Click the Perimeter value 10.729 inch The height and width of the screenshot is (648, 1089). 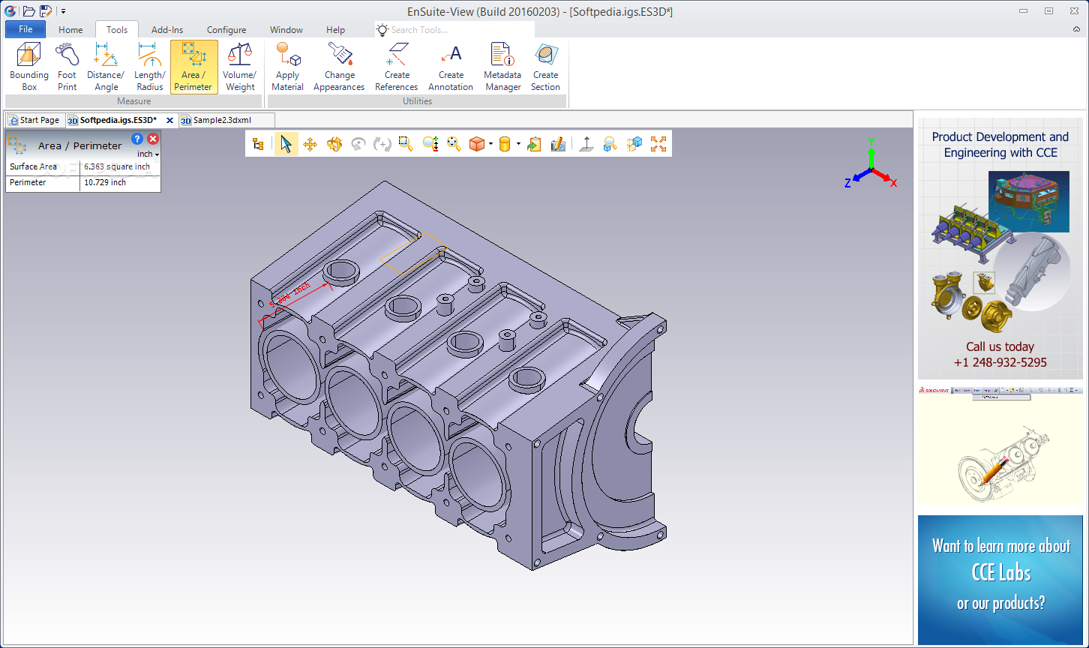click(105, 182)
